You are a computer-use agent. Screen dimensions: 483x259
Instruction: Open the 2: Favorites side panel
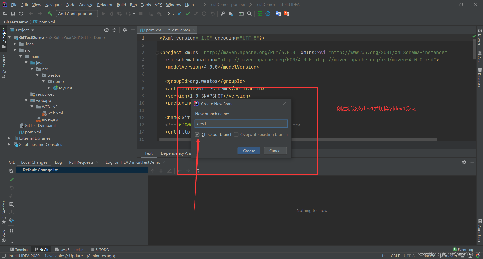[4, 212]
